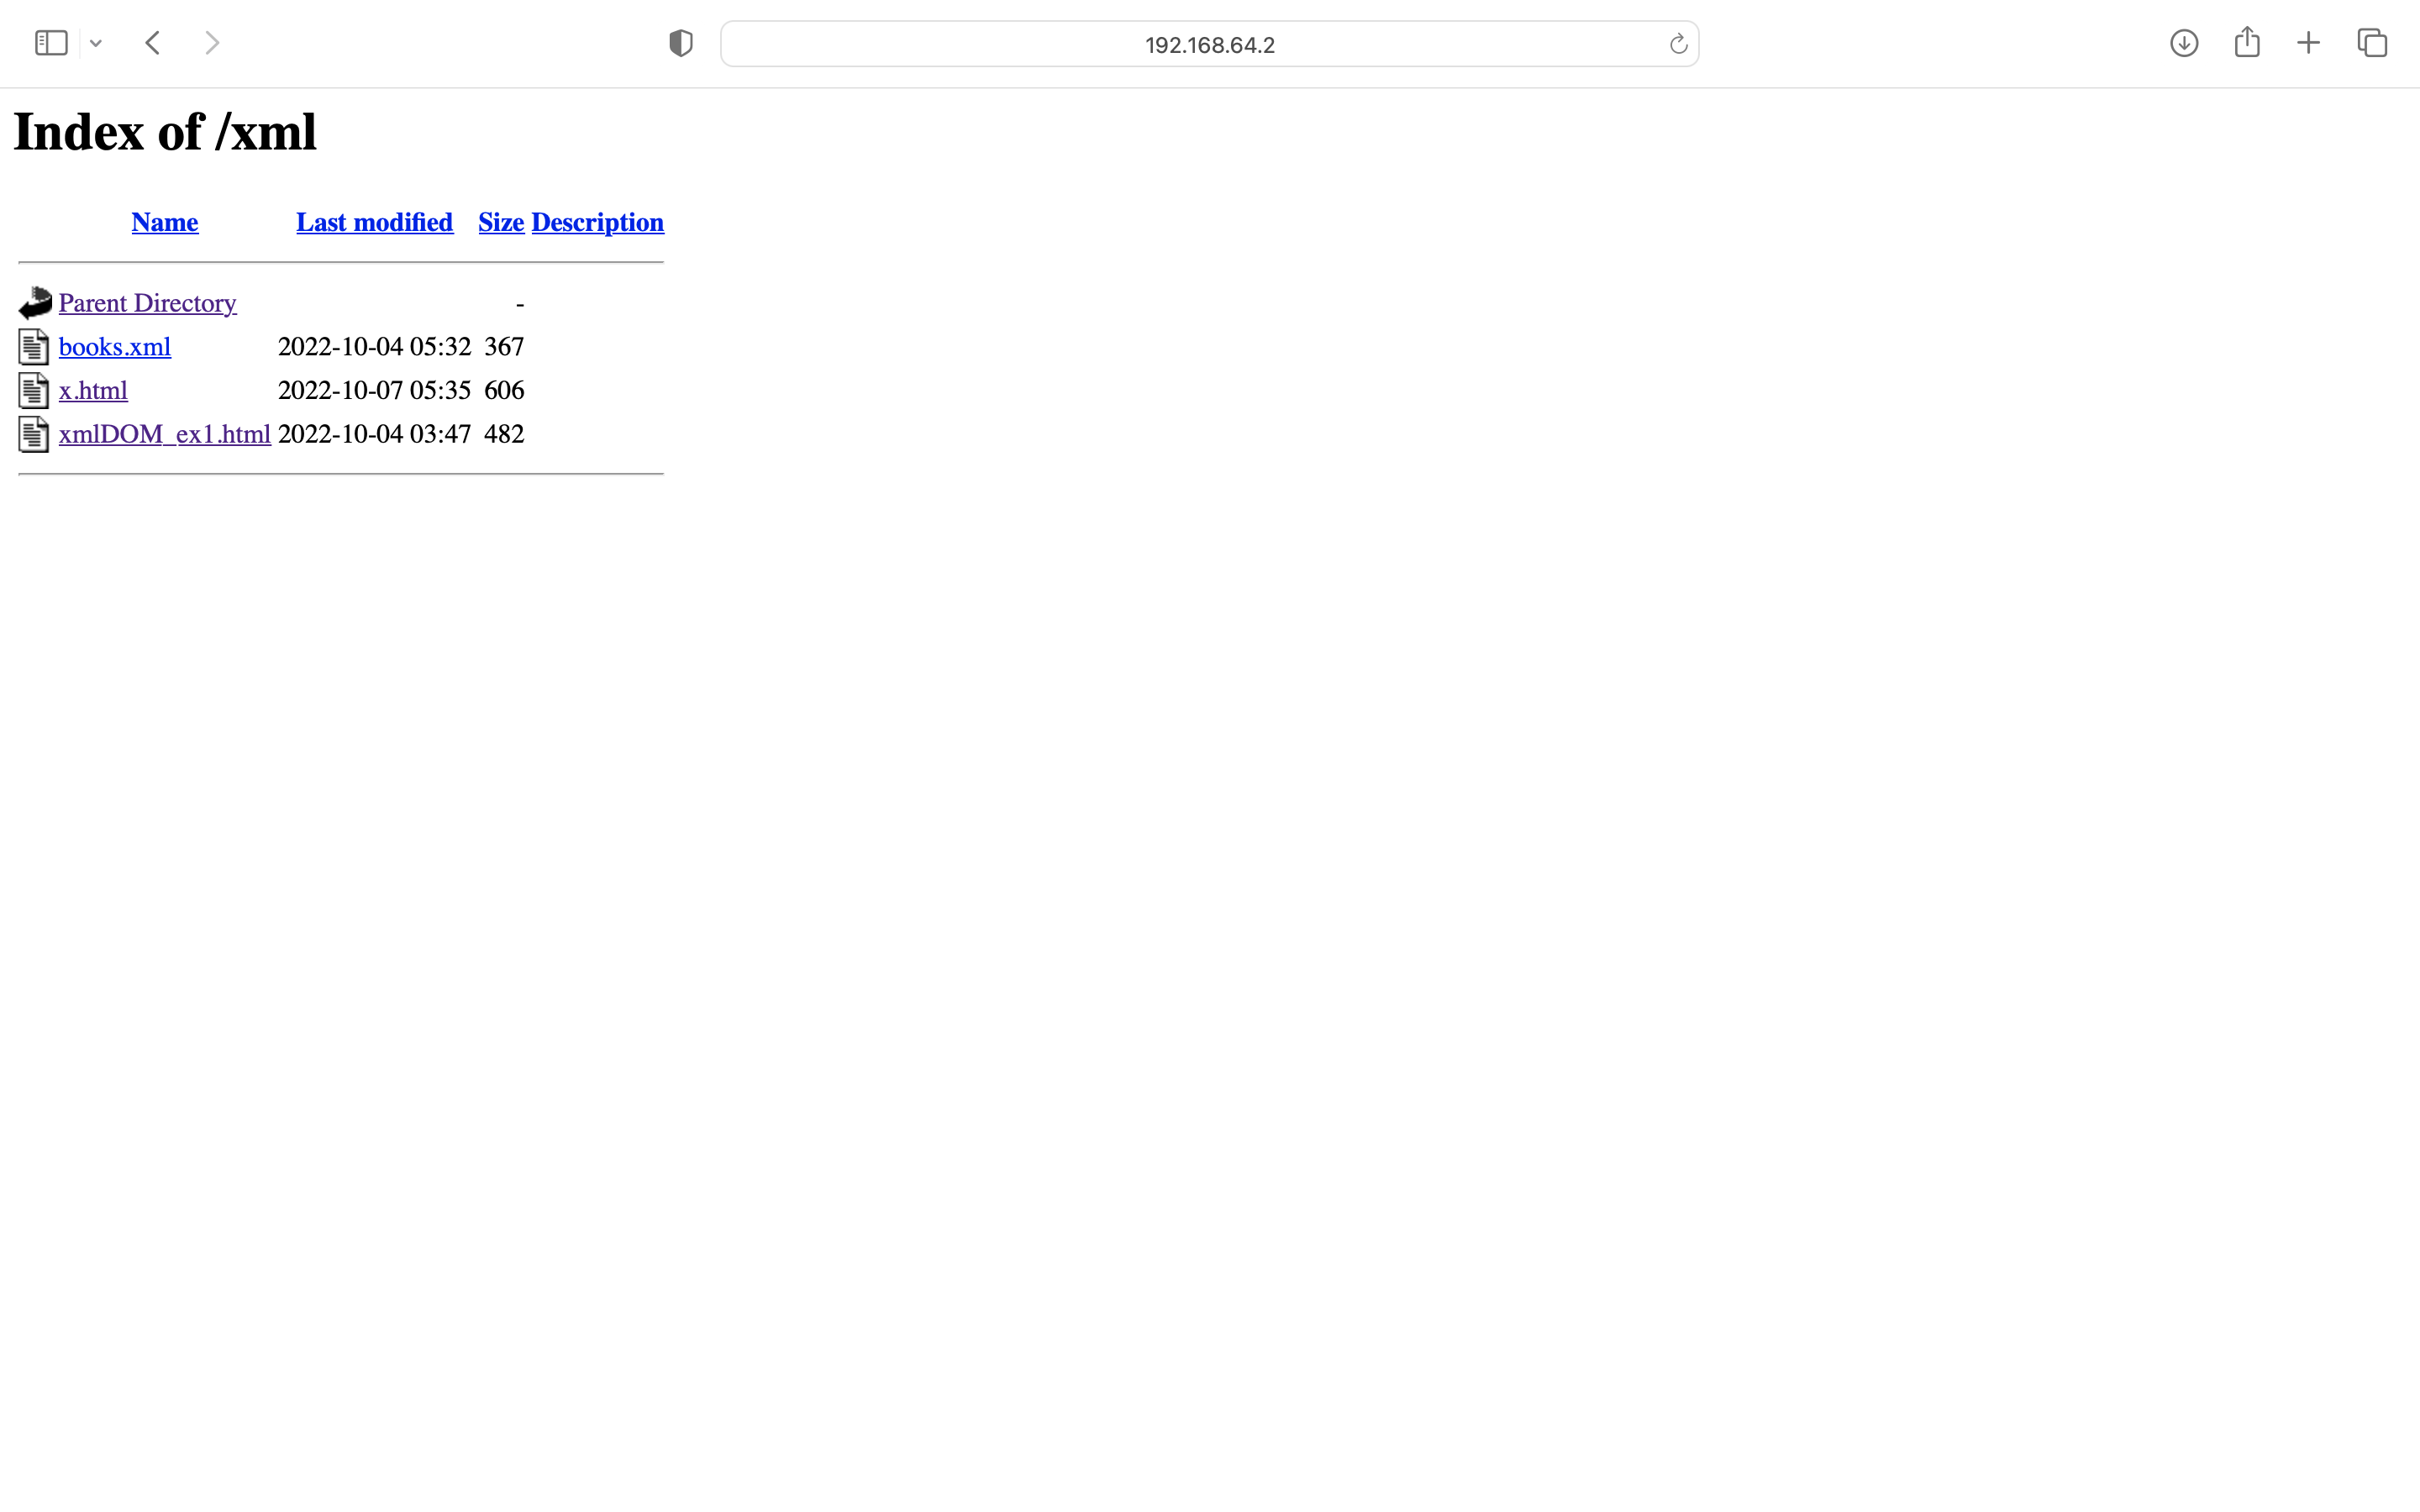Sort listing by Name column

pos(165,222)
